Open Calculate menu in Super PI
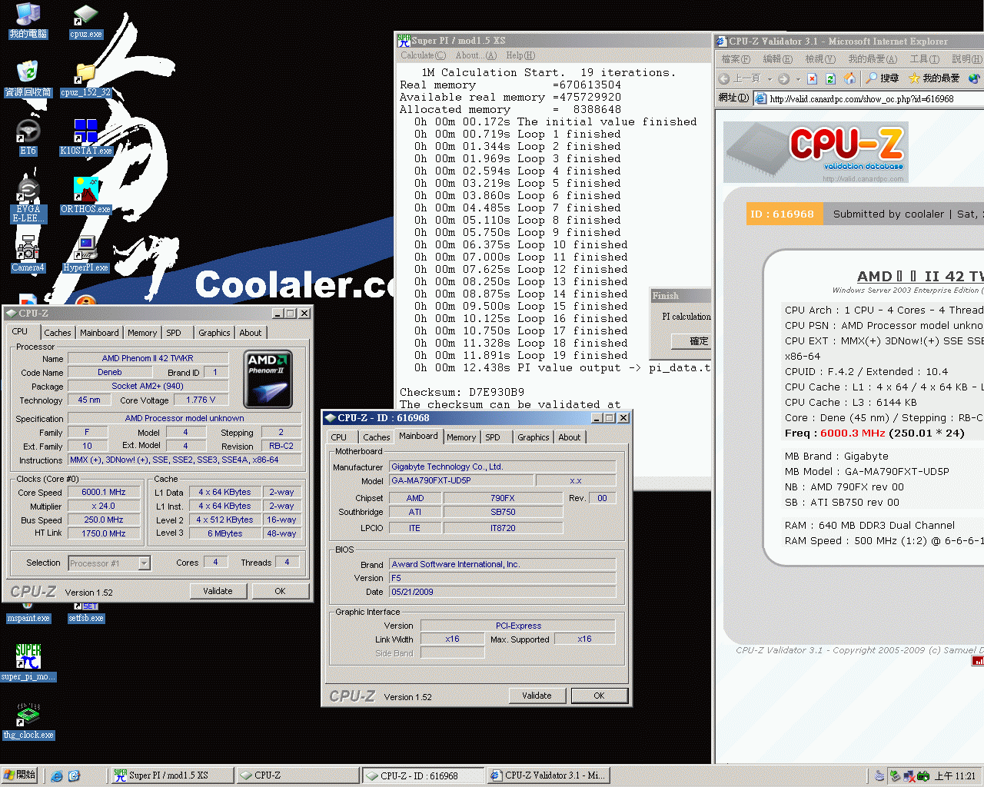984x787 pixels. click(x=423, y=55)
